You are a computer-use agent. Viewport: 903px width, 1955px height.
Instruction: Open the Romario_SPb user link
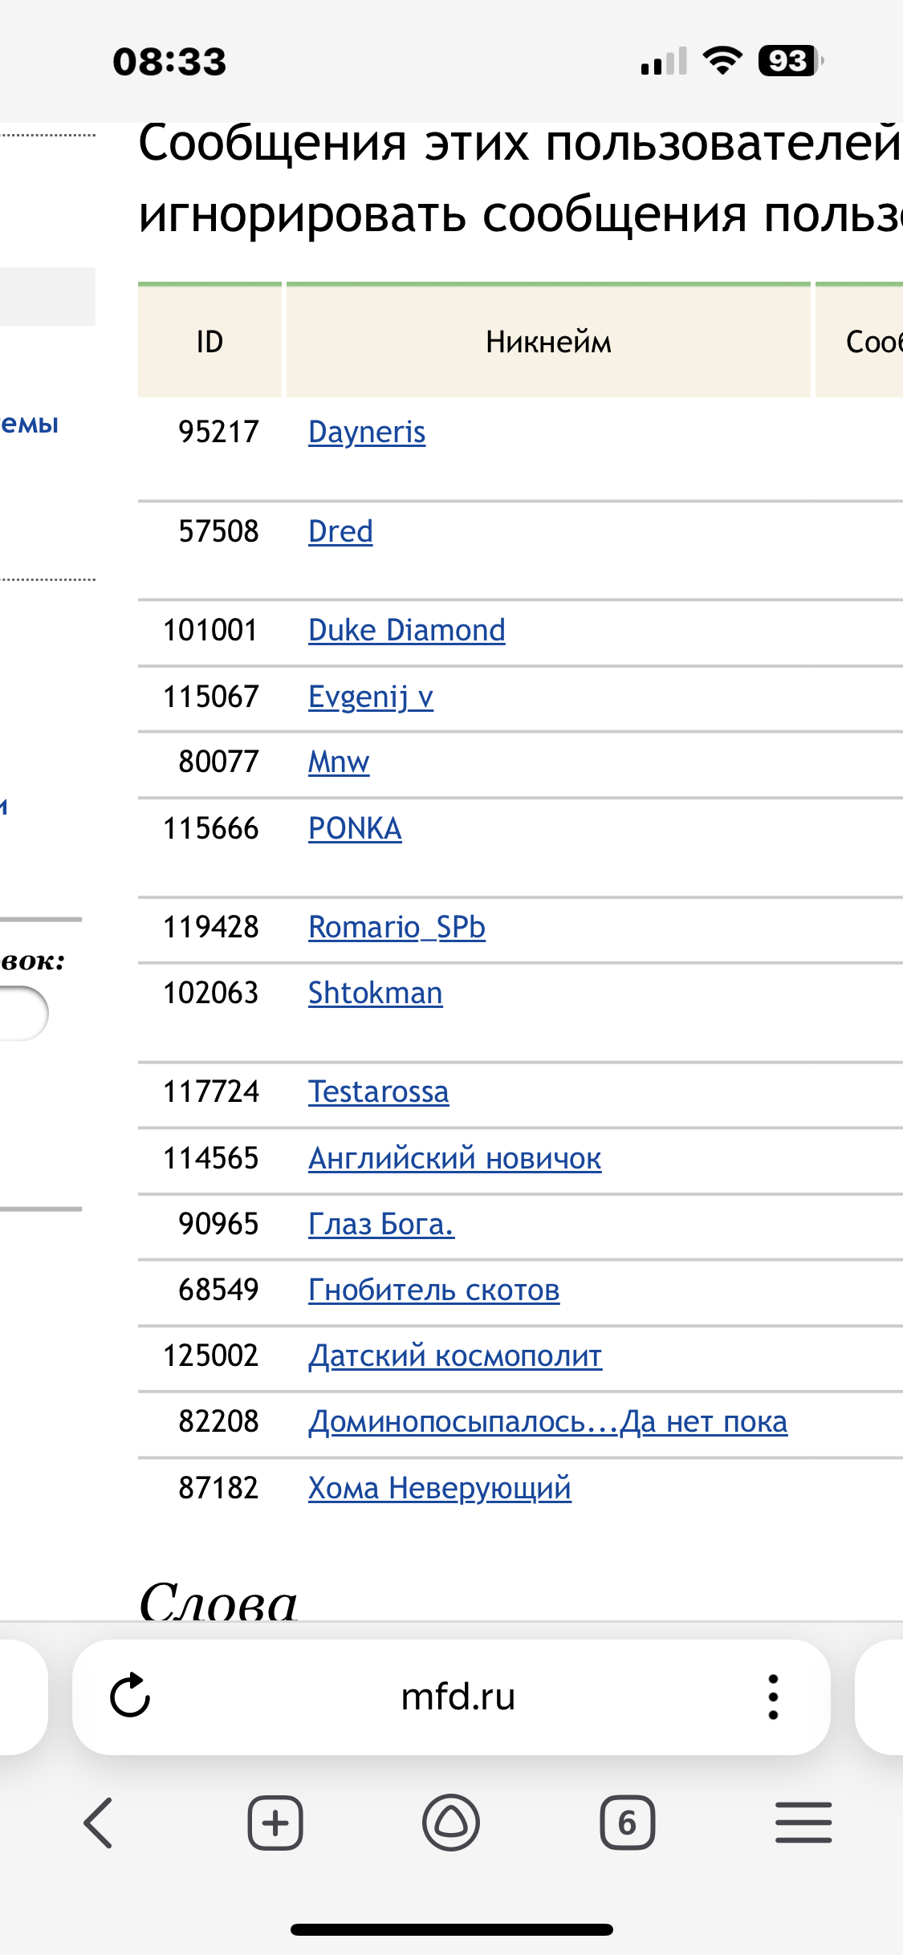[397, 928]
